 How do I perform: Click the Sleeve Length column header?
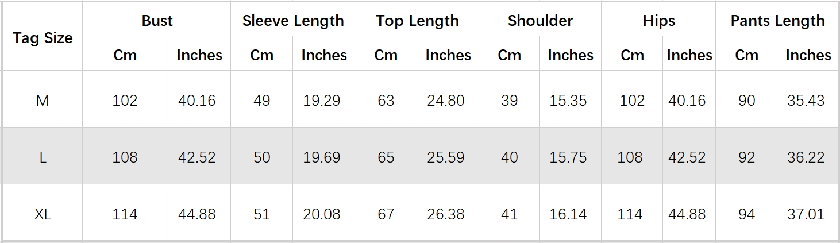pos(293,21)
